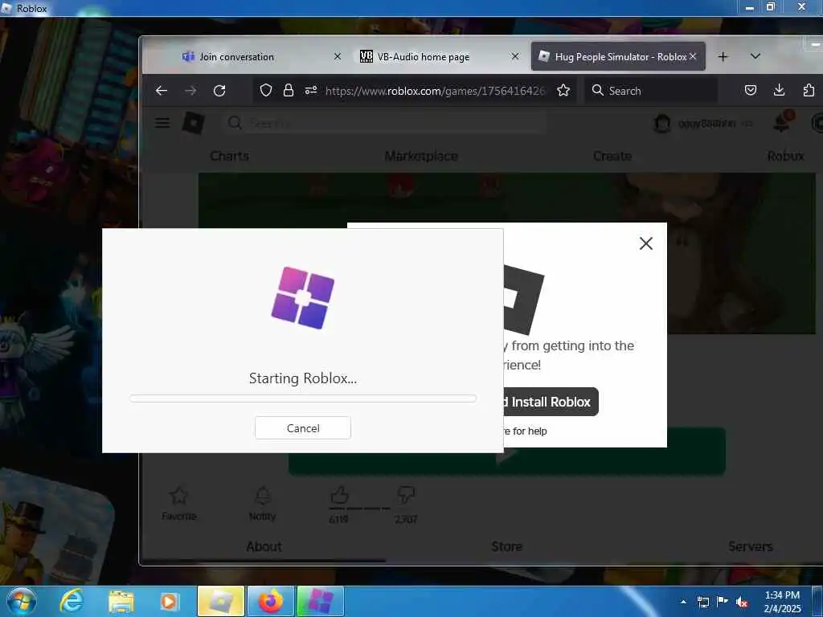Switch to Firefox in the taskbar
This screenshot has width=823, height=617.
[x=270, y=601]
